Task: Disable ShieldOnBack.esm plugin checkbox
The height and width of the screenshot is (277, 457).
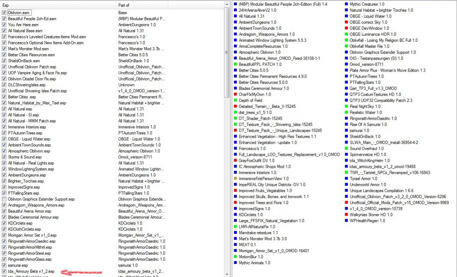Action: (4, 61)
